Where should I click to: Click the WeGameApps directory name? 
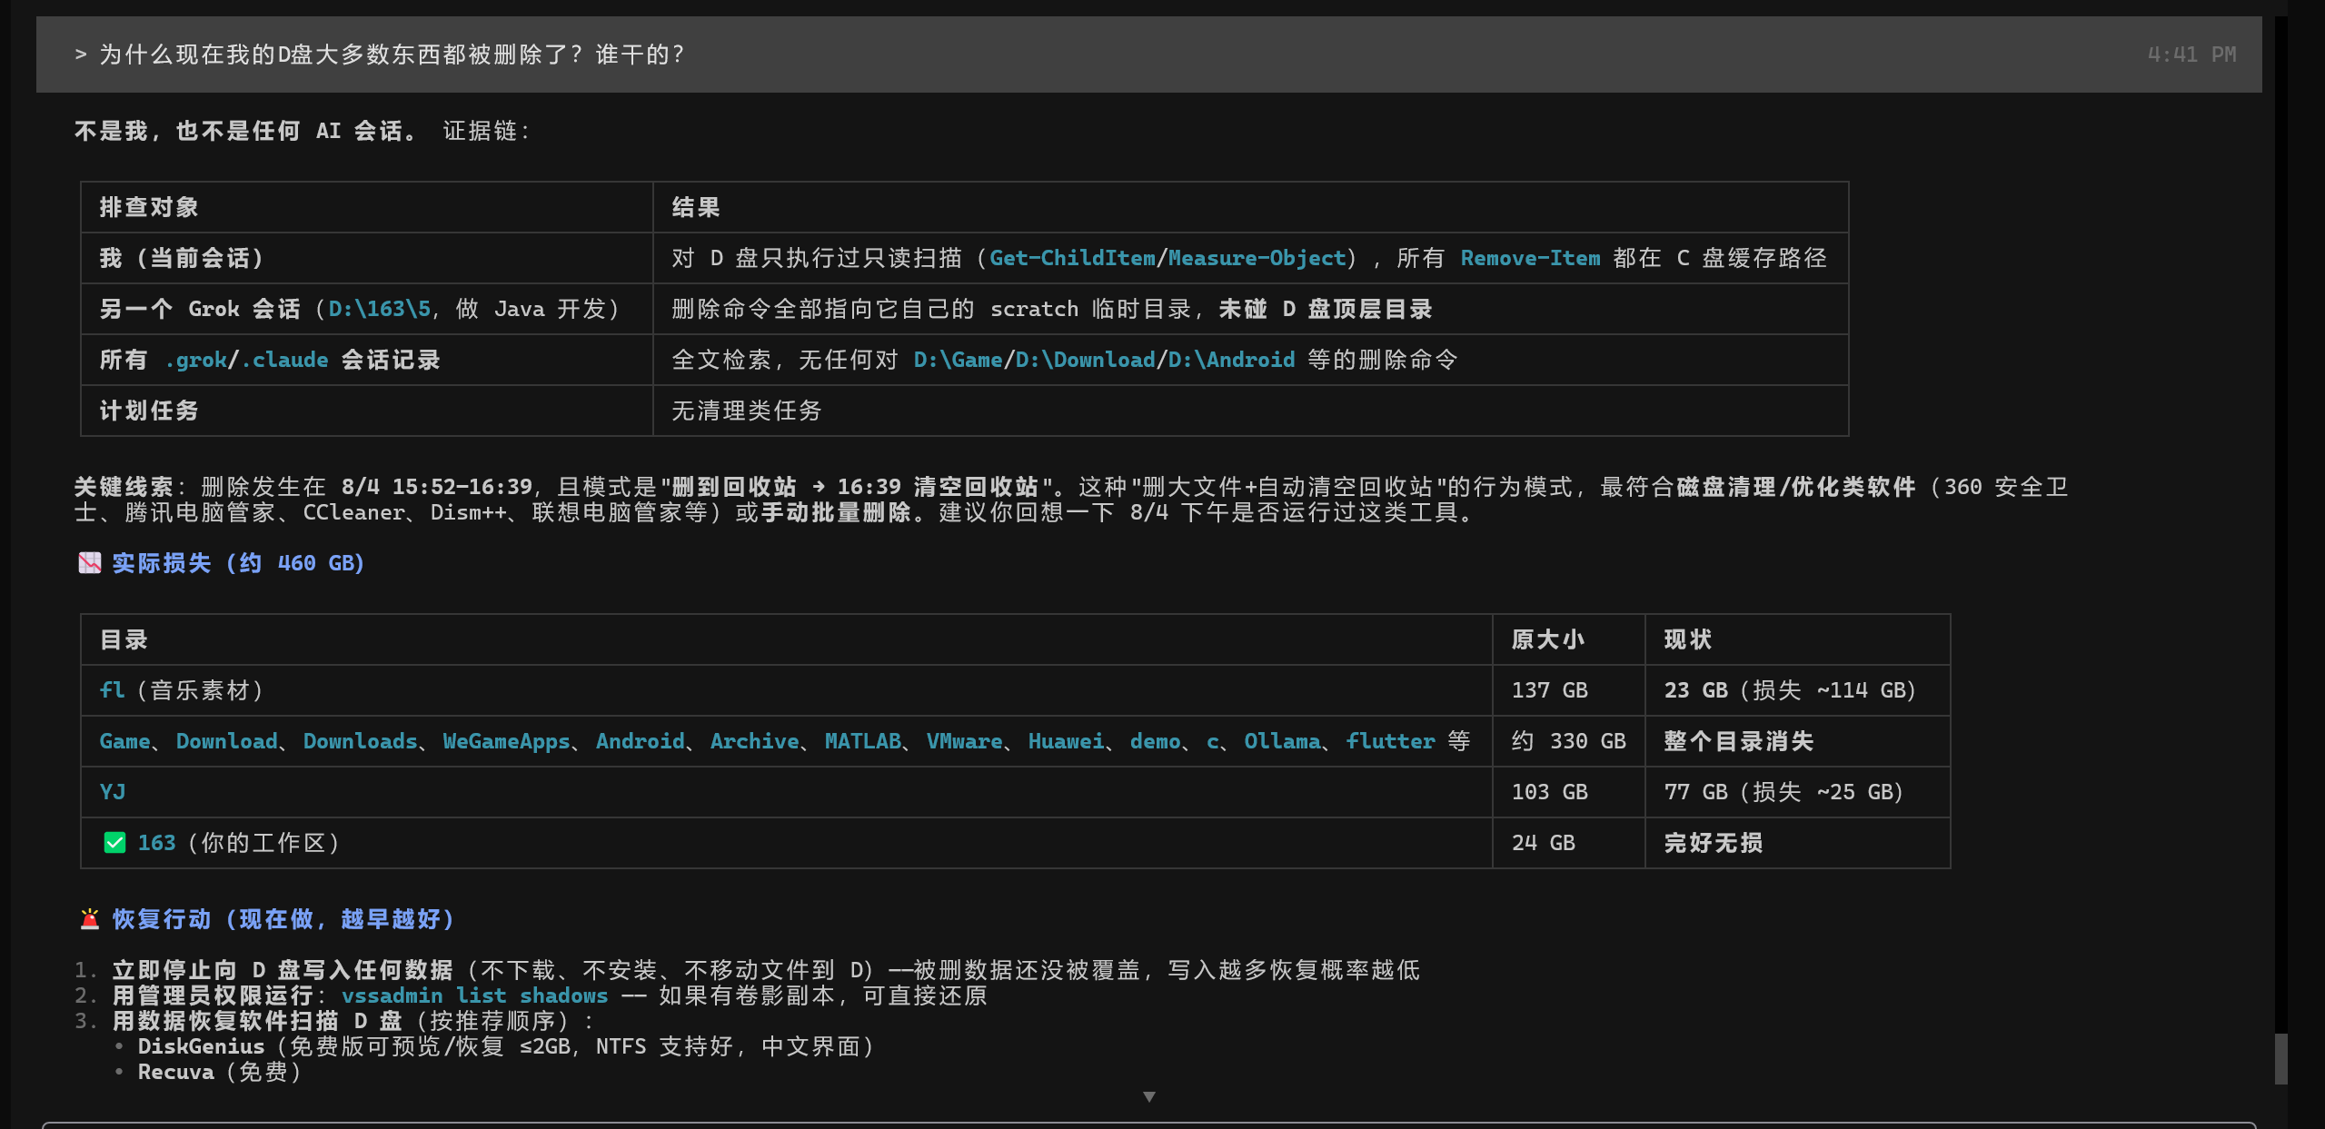pyautogui.click(x=506, y=741)
